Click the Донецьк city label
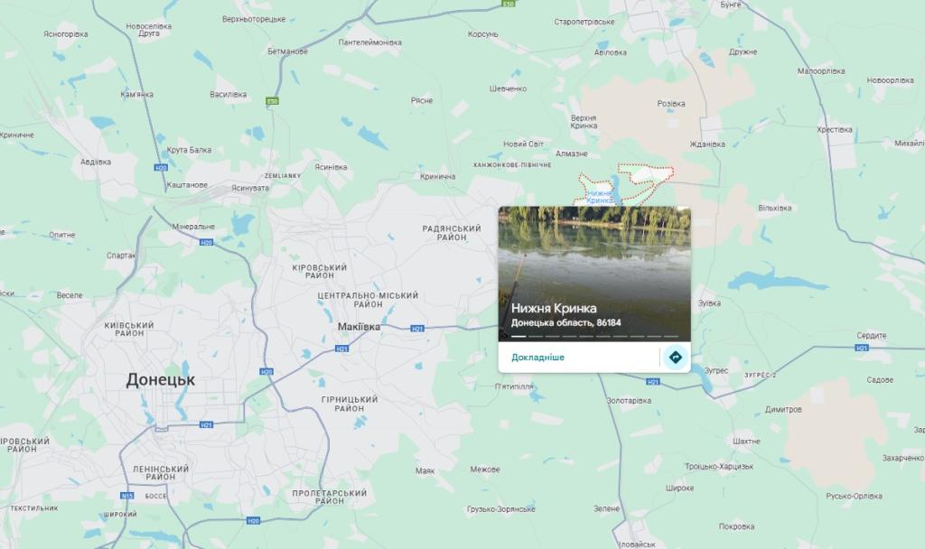The width and height of the screenshot is (925, 549). point(161,380)
